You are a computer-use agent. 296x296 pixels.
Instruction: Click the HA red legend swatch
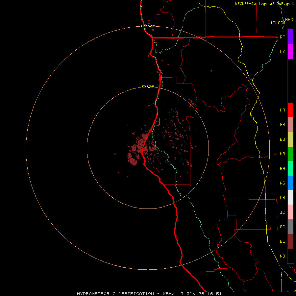(x=290, y=110)
